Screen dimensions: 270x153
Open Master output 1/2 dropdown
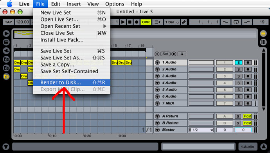(201, 130)
